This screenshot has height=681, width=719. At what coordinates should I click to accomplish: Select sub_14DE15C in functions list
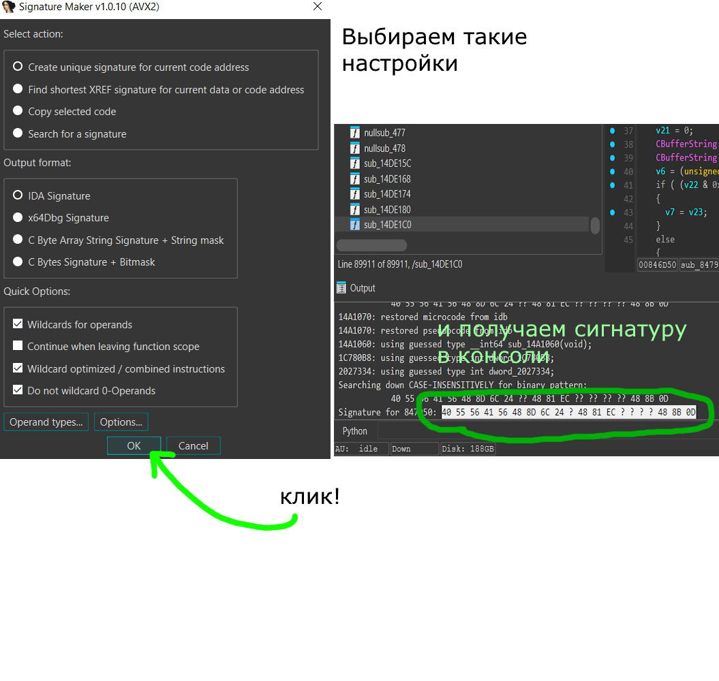(x=388, y=163)
